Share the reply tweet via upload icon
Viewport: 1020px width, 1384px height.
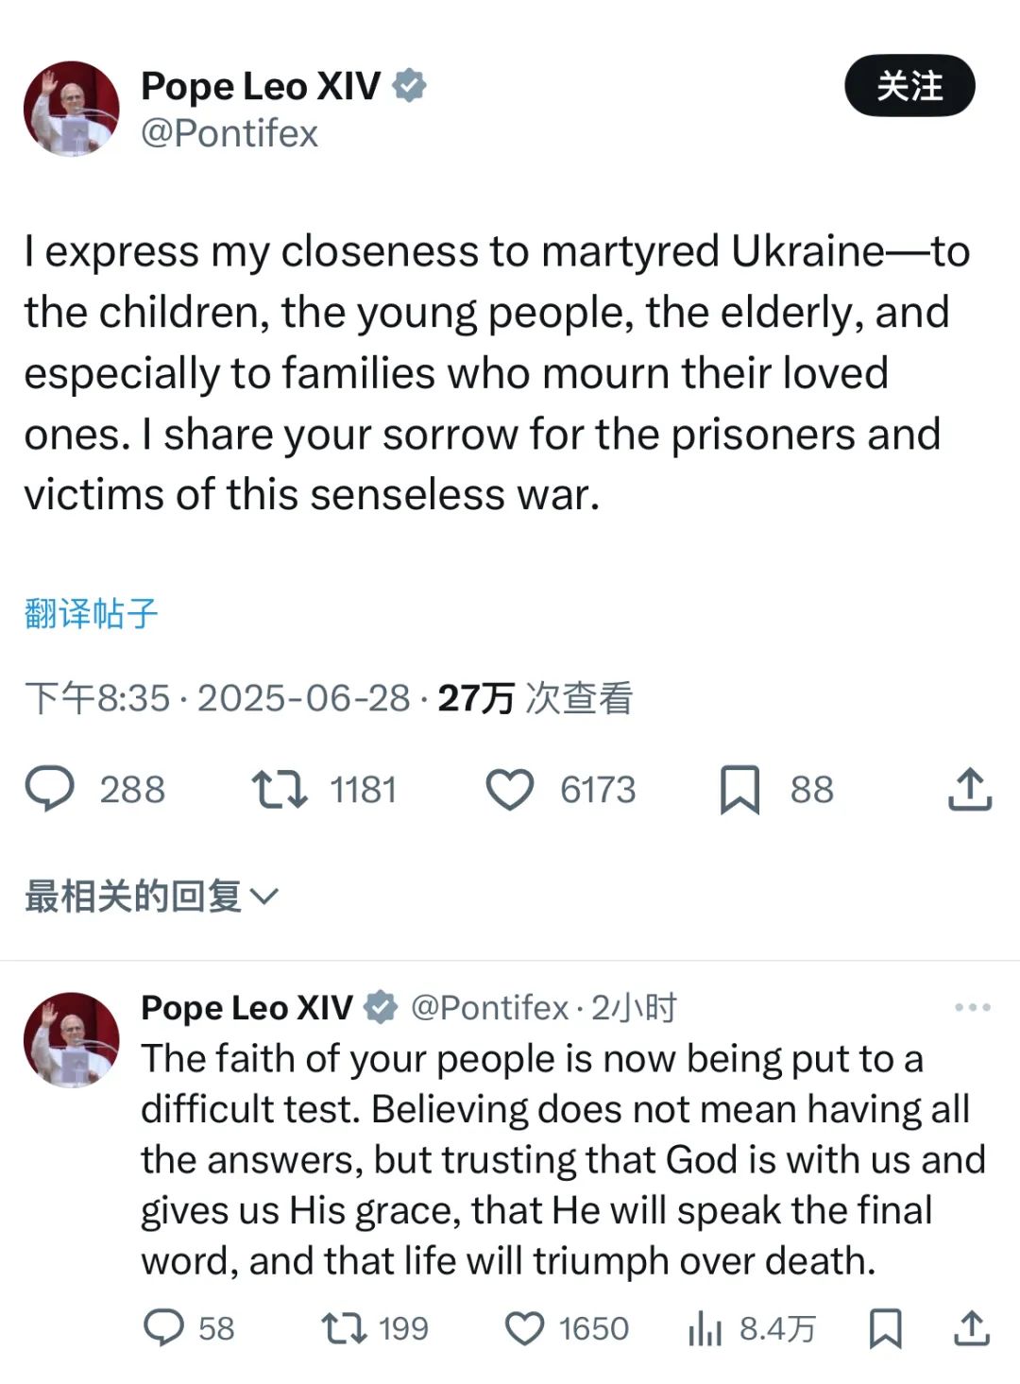971,1327
